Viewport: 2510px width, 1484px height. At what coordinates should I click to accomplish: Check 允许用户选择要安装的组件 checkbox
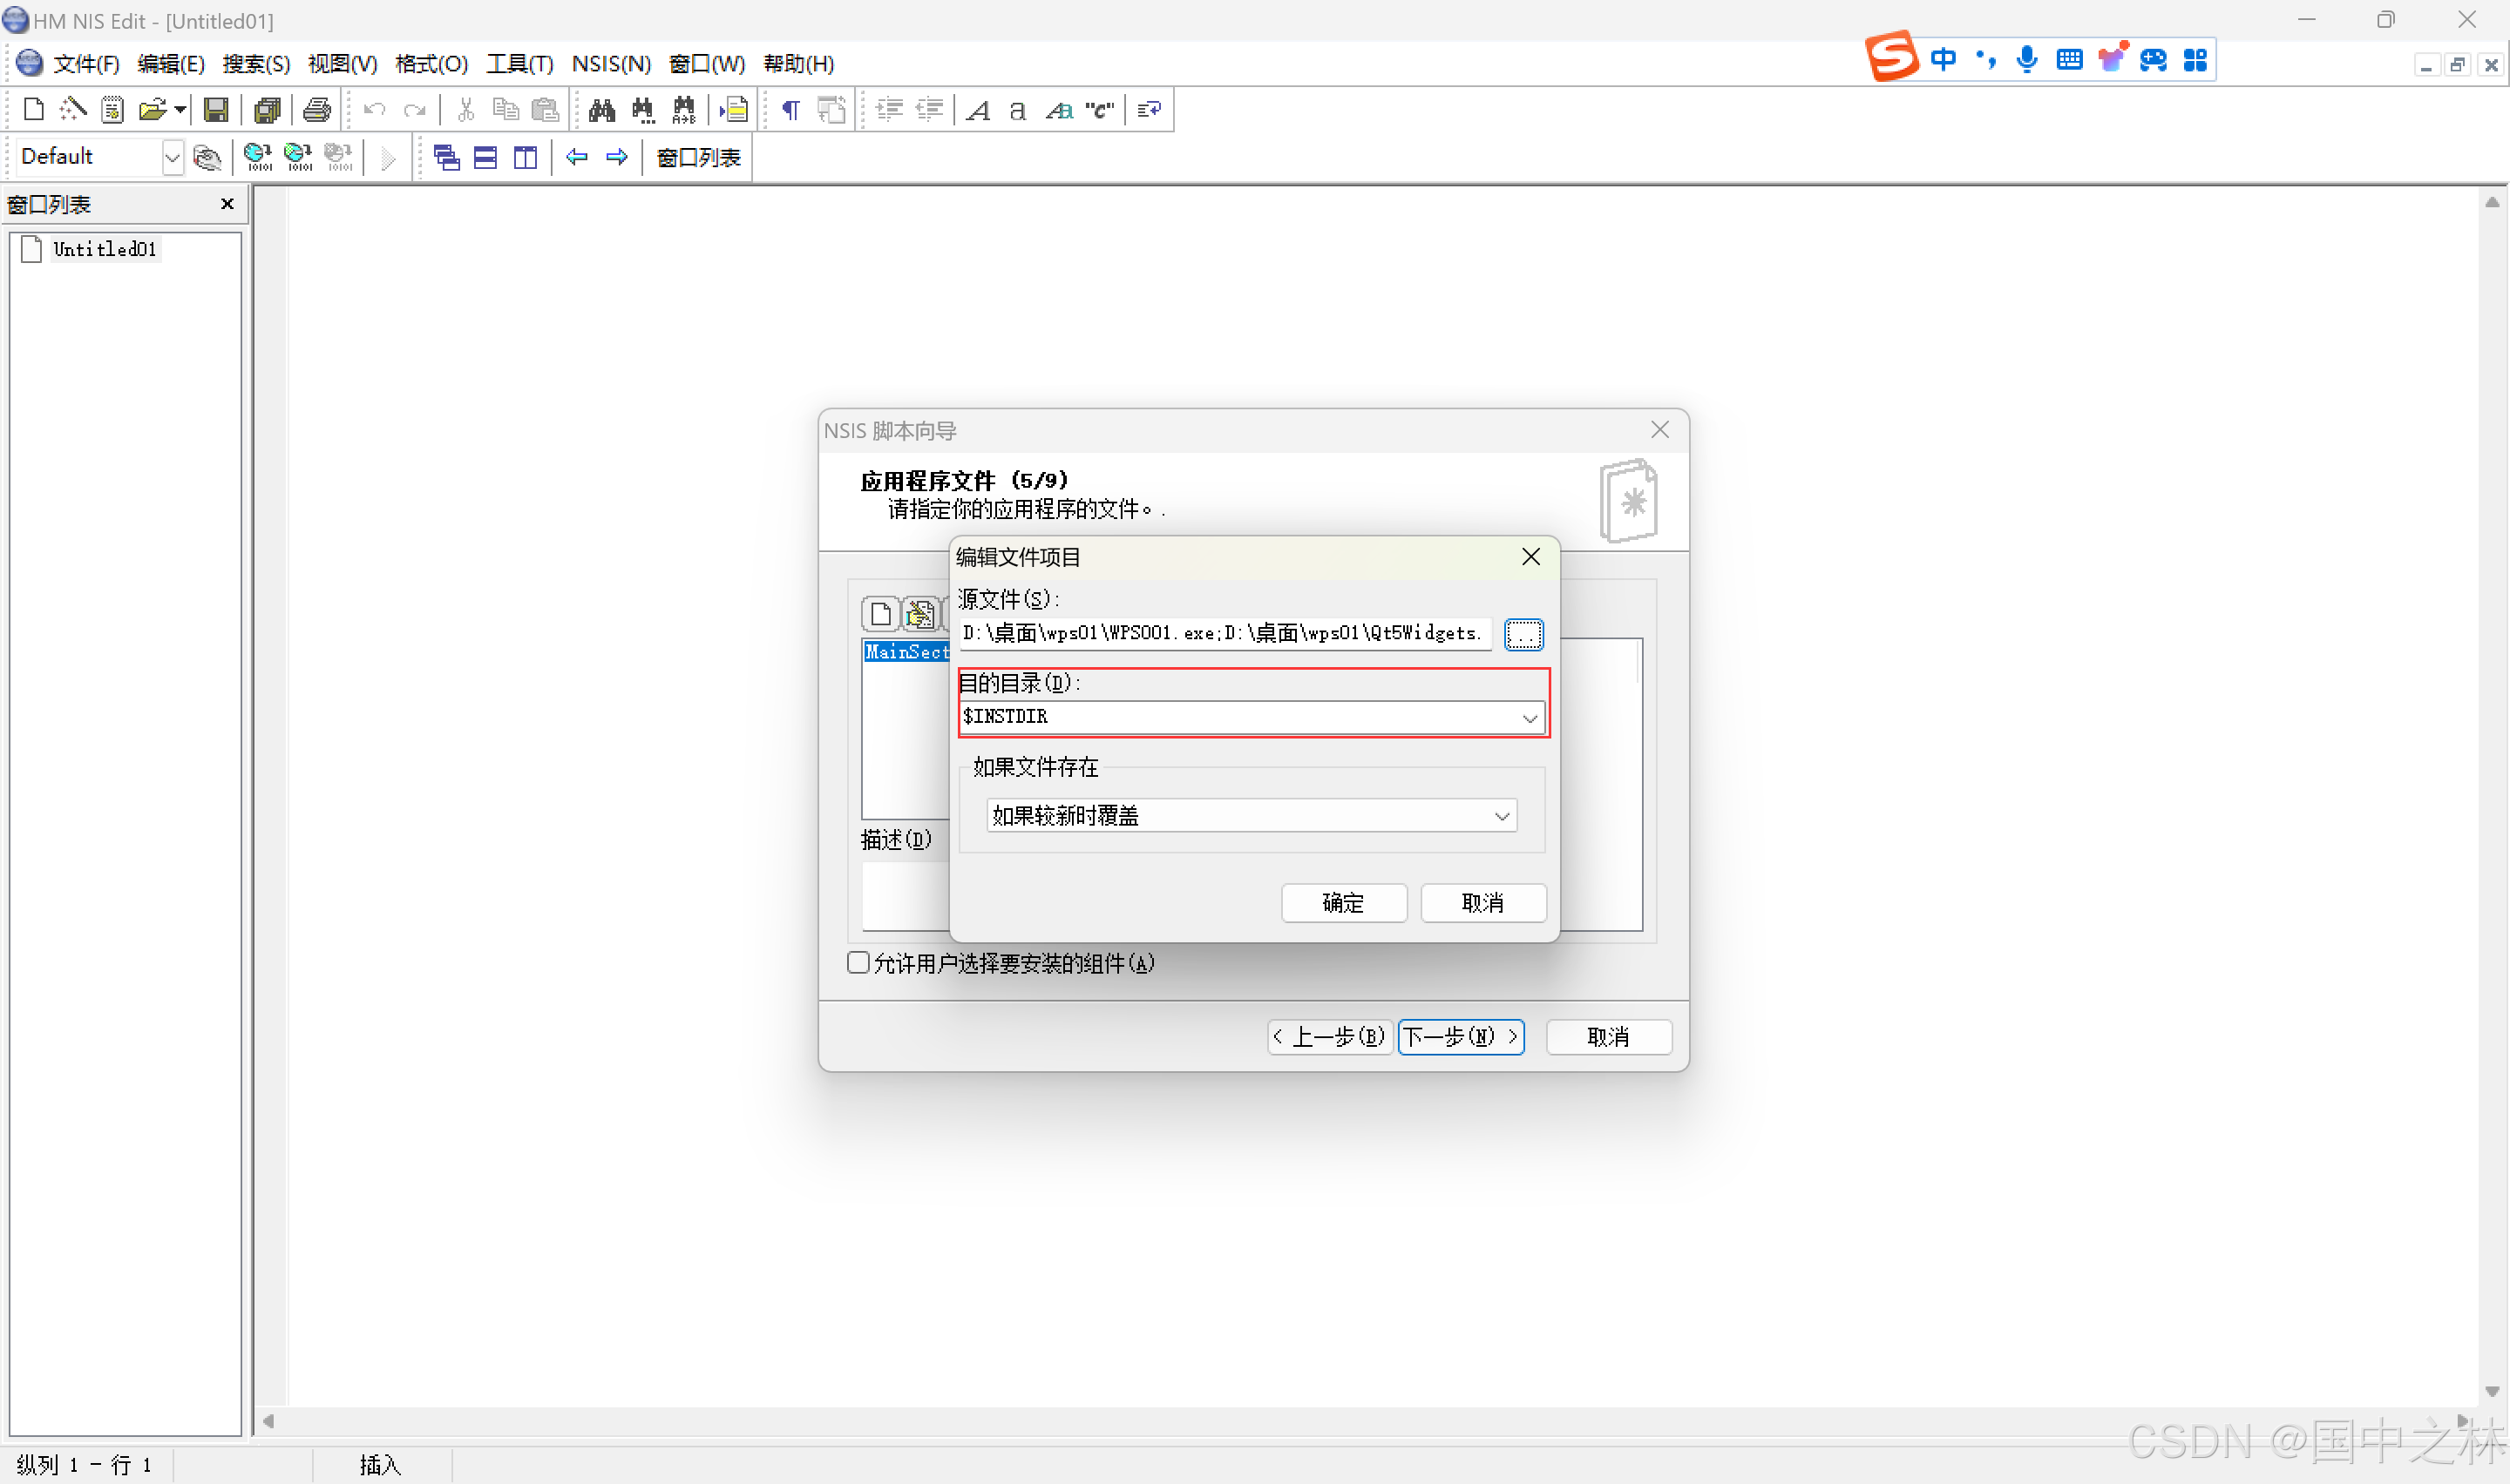(858, 962)
